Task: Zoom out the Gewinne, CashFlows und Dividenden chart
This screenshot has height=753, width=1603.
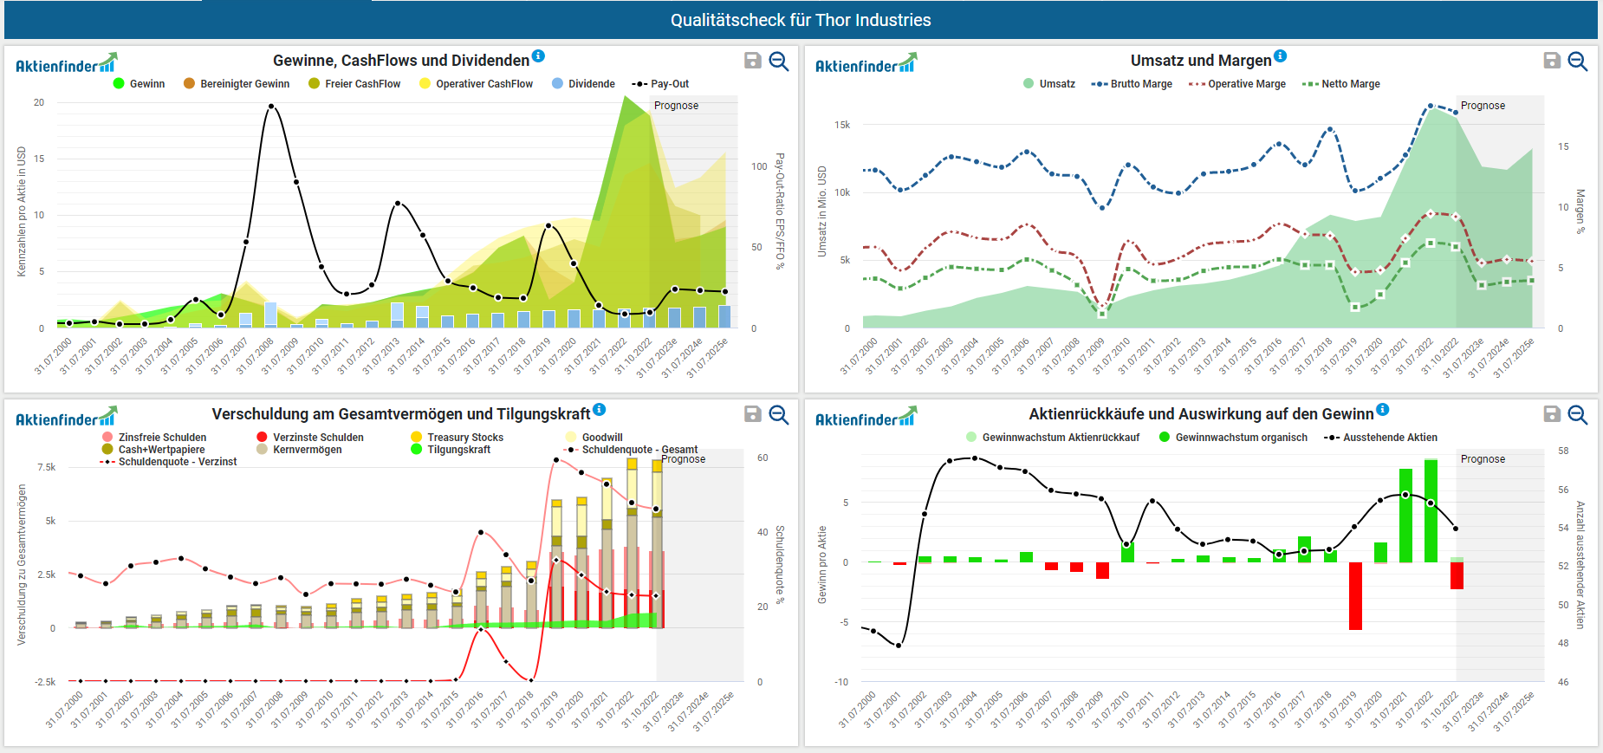Action: (779, 61)
